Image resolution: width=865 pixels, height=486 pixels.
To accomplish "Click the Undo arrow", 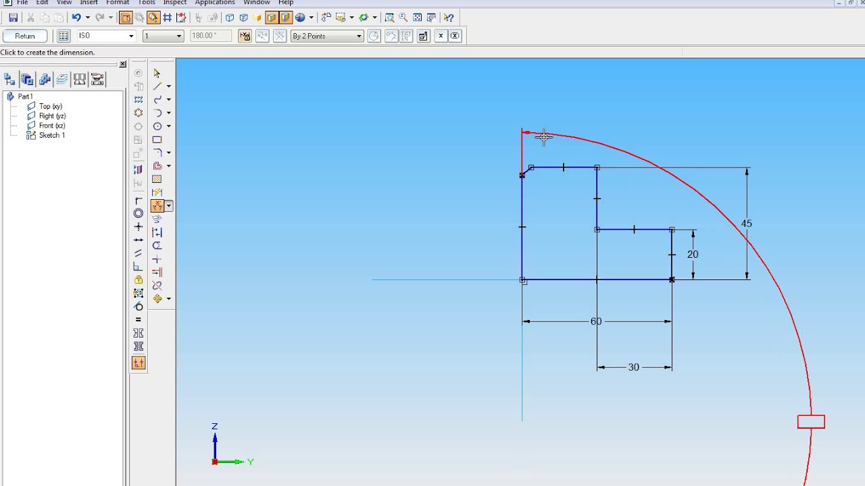I will click(x=76, y=18).
